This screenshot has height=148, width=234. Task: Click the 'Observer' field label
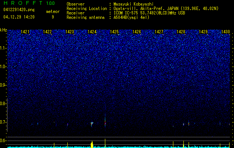click(76, 4)
